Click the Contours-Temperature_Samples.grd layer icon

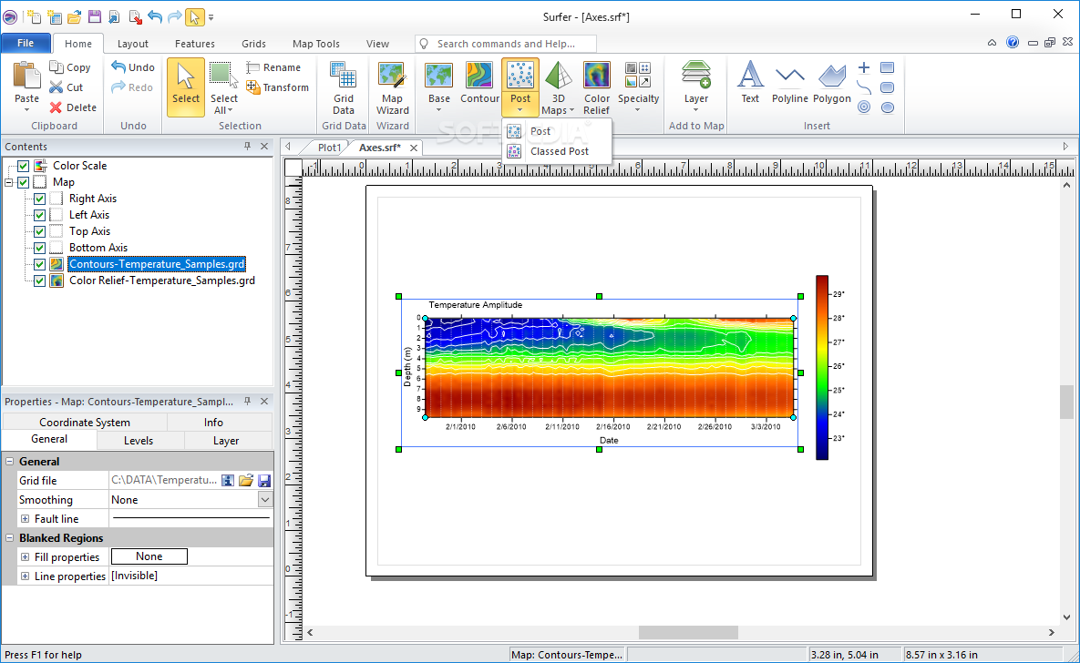(x=57, y=264)
